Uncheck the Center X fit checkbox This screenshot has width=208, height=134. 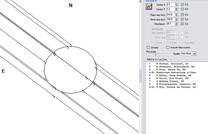[182, 5]
